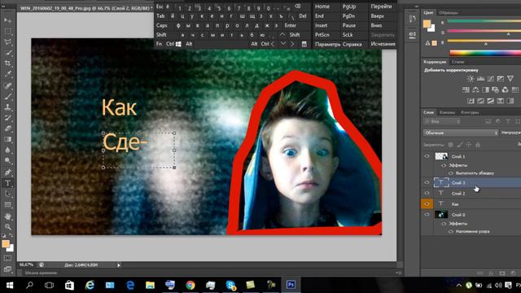Click the Esc key on on-screen keyboard

pyautogui.click(x=160, y=7)
